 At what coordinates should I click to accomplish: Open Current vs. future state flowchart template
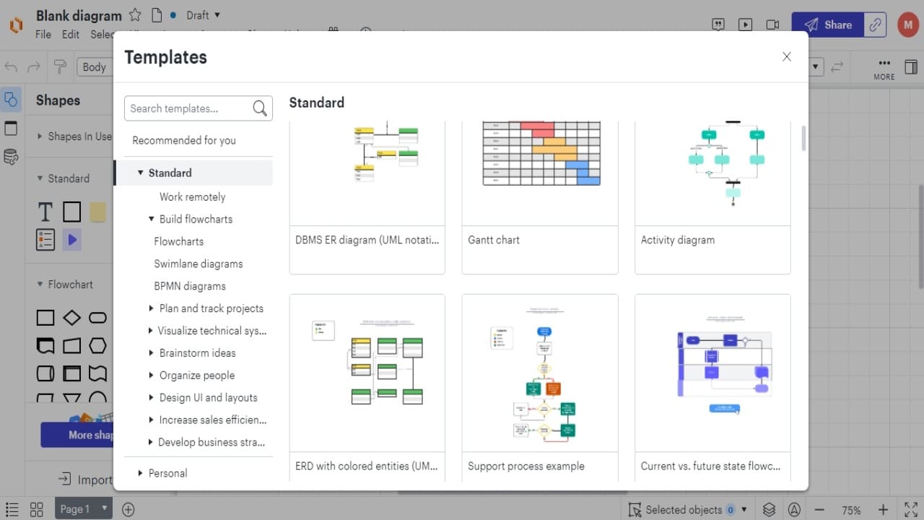(x=712, y=387)
